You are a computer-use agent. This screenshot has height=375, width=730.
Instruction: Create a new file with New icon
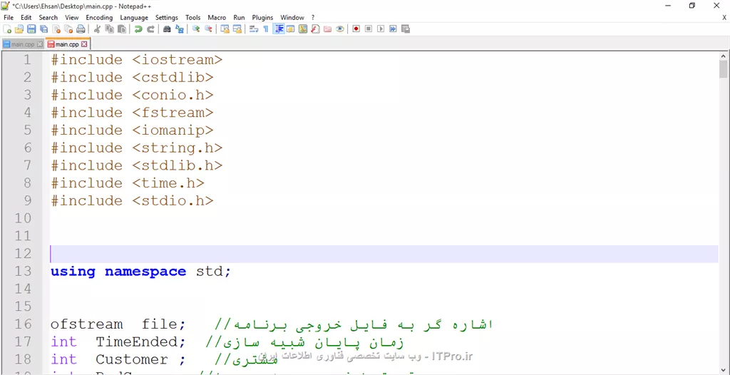tap(7, 29)
